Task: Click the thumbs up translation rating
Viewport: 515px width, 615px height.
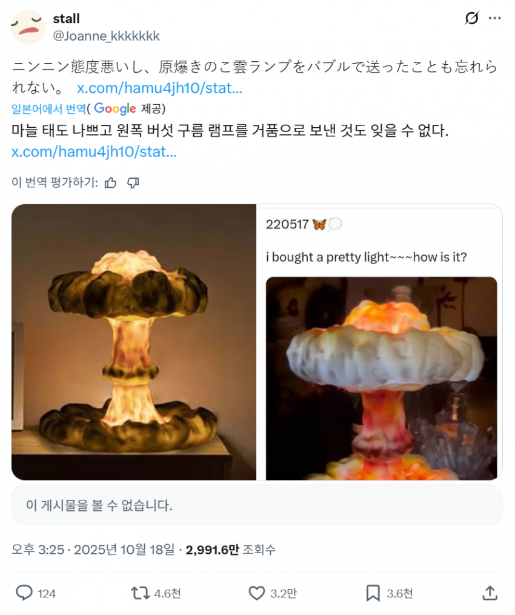Action: pyautogui.click(x=111, y=182)
